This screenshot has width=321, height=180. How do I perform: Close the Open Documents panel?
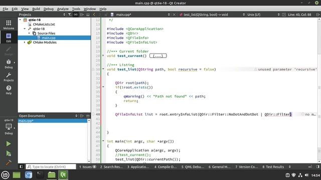[88, 115]
